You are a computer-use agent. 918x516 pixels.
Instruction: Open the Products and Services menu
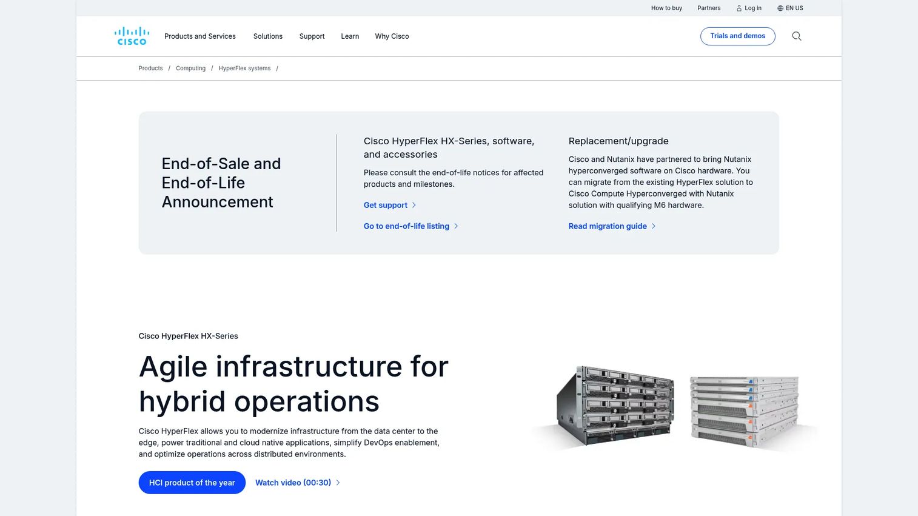(200, 36)
